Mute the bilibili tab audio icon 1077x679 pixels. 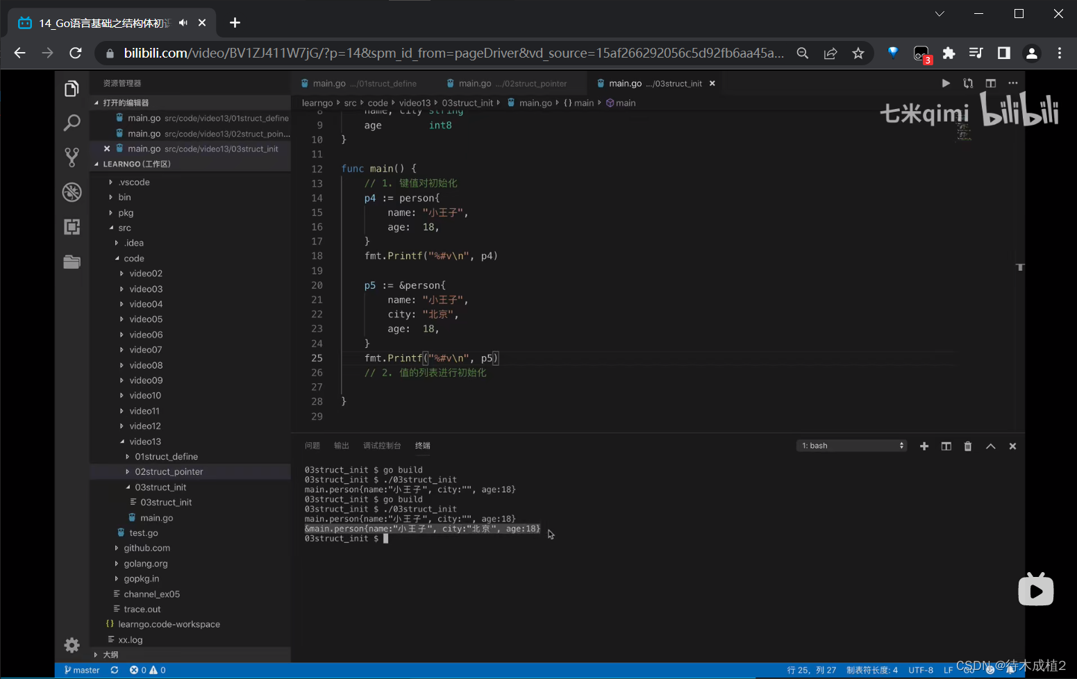pos(183,23)
